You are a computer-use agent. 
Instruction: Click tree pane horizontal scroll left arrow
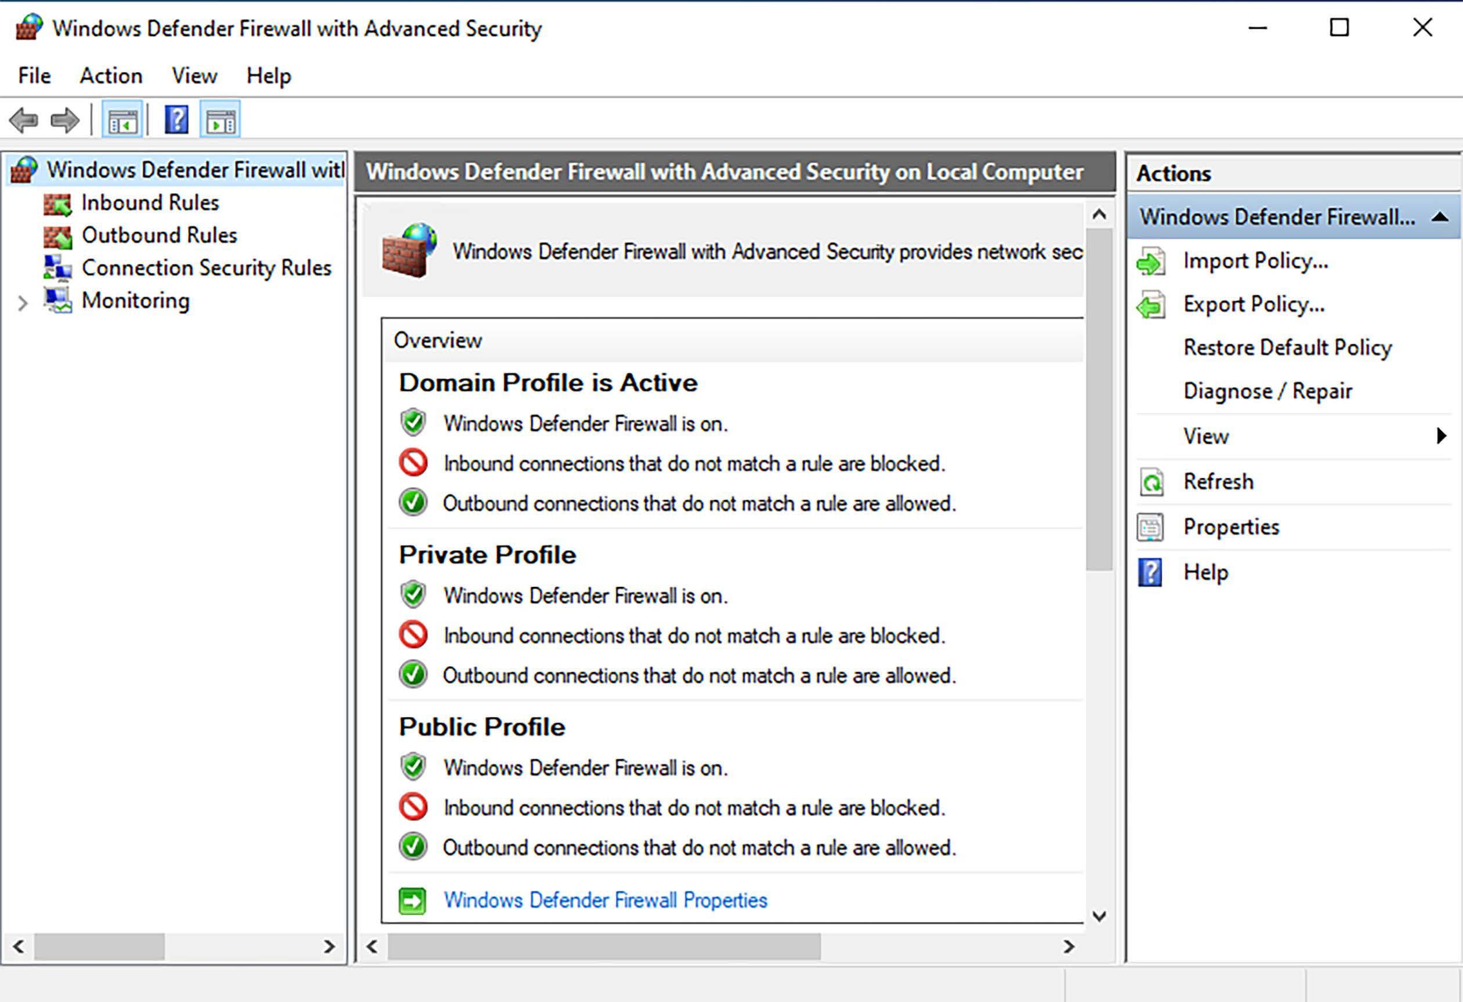pos(18,946)
